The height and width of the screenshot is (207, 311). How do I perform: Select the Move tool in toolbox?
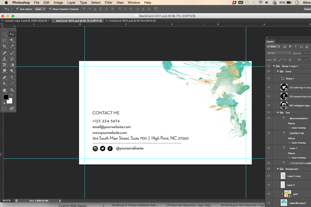click(x=12, y=34)
